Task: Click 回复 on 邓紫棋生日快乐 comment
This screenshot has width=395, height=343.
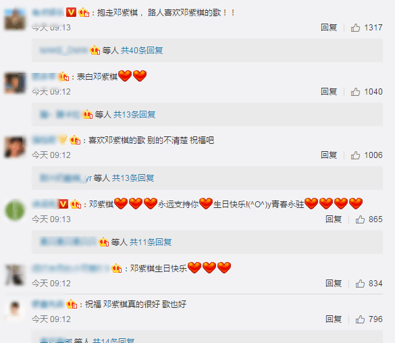Action: click(x=334, y=284)
